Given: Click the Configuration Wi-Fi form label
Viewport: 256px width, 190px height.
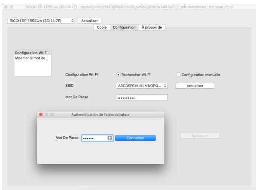Looking at the screenshot, I should coord(82,75).
